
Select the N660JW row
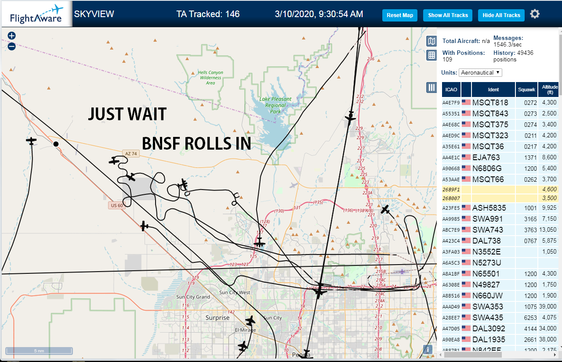500,296
